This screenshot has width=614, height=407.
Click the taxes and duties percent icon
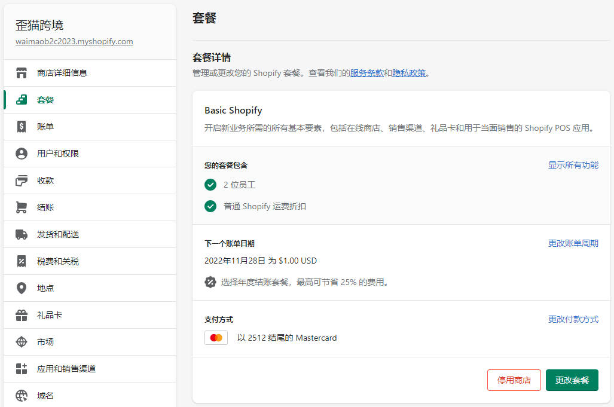(22, 261)
